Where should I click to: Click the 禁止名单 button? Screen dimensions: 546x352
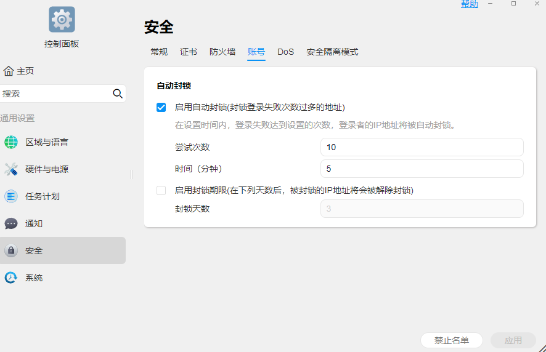[x=452, y=340]
